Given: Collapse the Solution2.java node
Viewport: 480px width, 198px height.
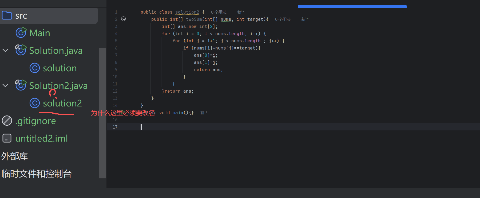Looking at the screenshot, I should point(5,85).
